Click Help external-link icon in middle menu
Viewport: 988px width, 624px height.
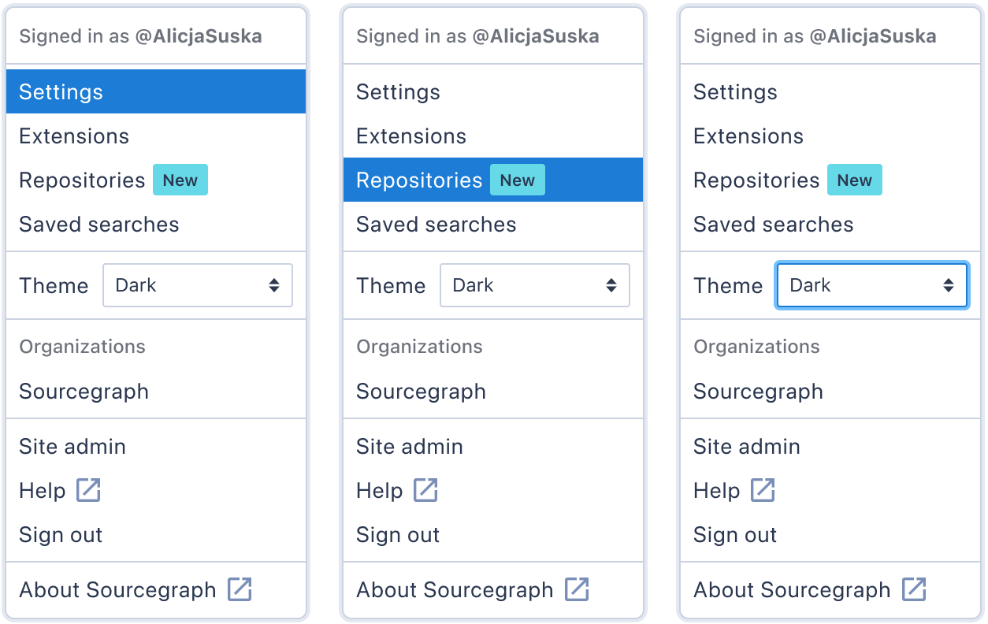pyautogui.click(x=425, y=490)
